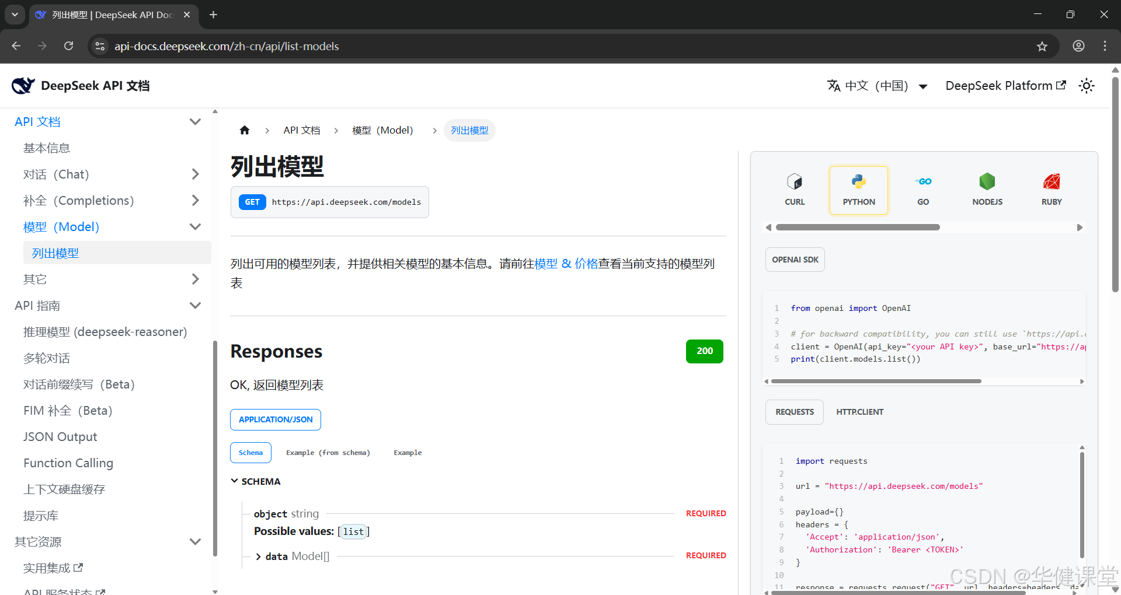The height and width of the screenshot is (595, 1121).
Task: Close the 列出模型 browser tab
Action: point(187,15)
